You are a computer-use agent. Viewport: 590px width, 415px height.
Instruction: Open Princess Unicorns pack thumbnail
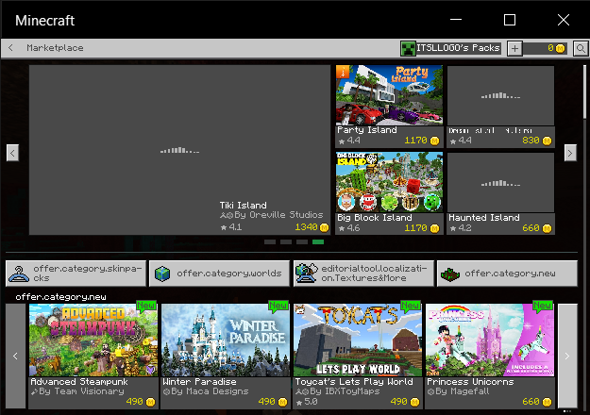pos(490,340)
